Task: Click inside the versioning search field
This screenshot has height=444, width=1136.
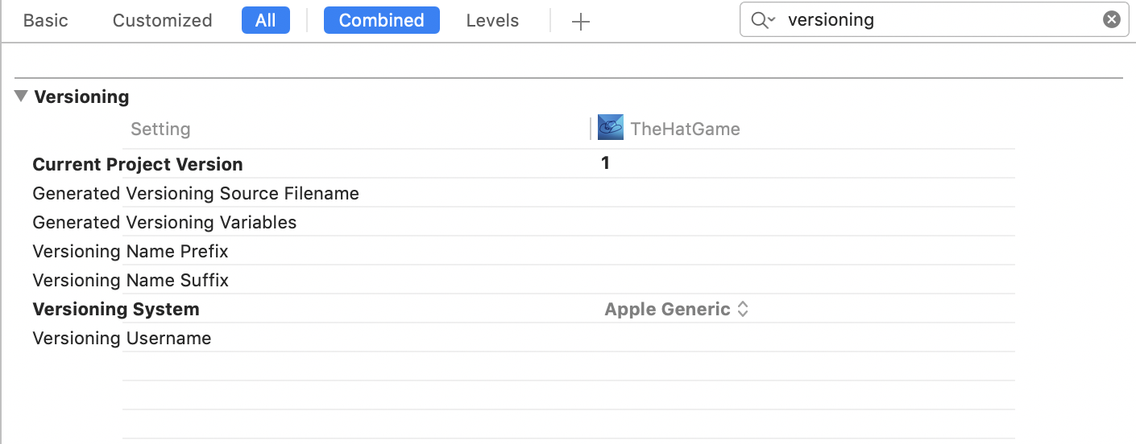Action: point(935,20)
